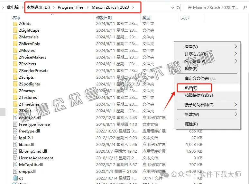Image resolution: width=249 pixels, height=184 pixels.
Task: Click the ZGrids folder icon
Action: click(x=15, y=24)
